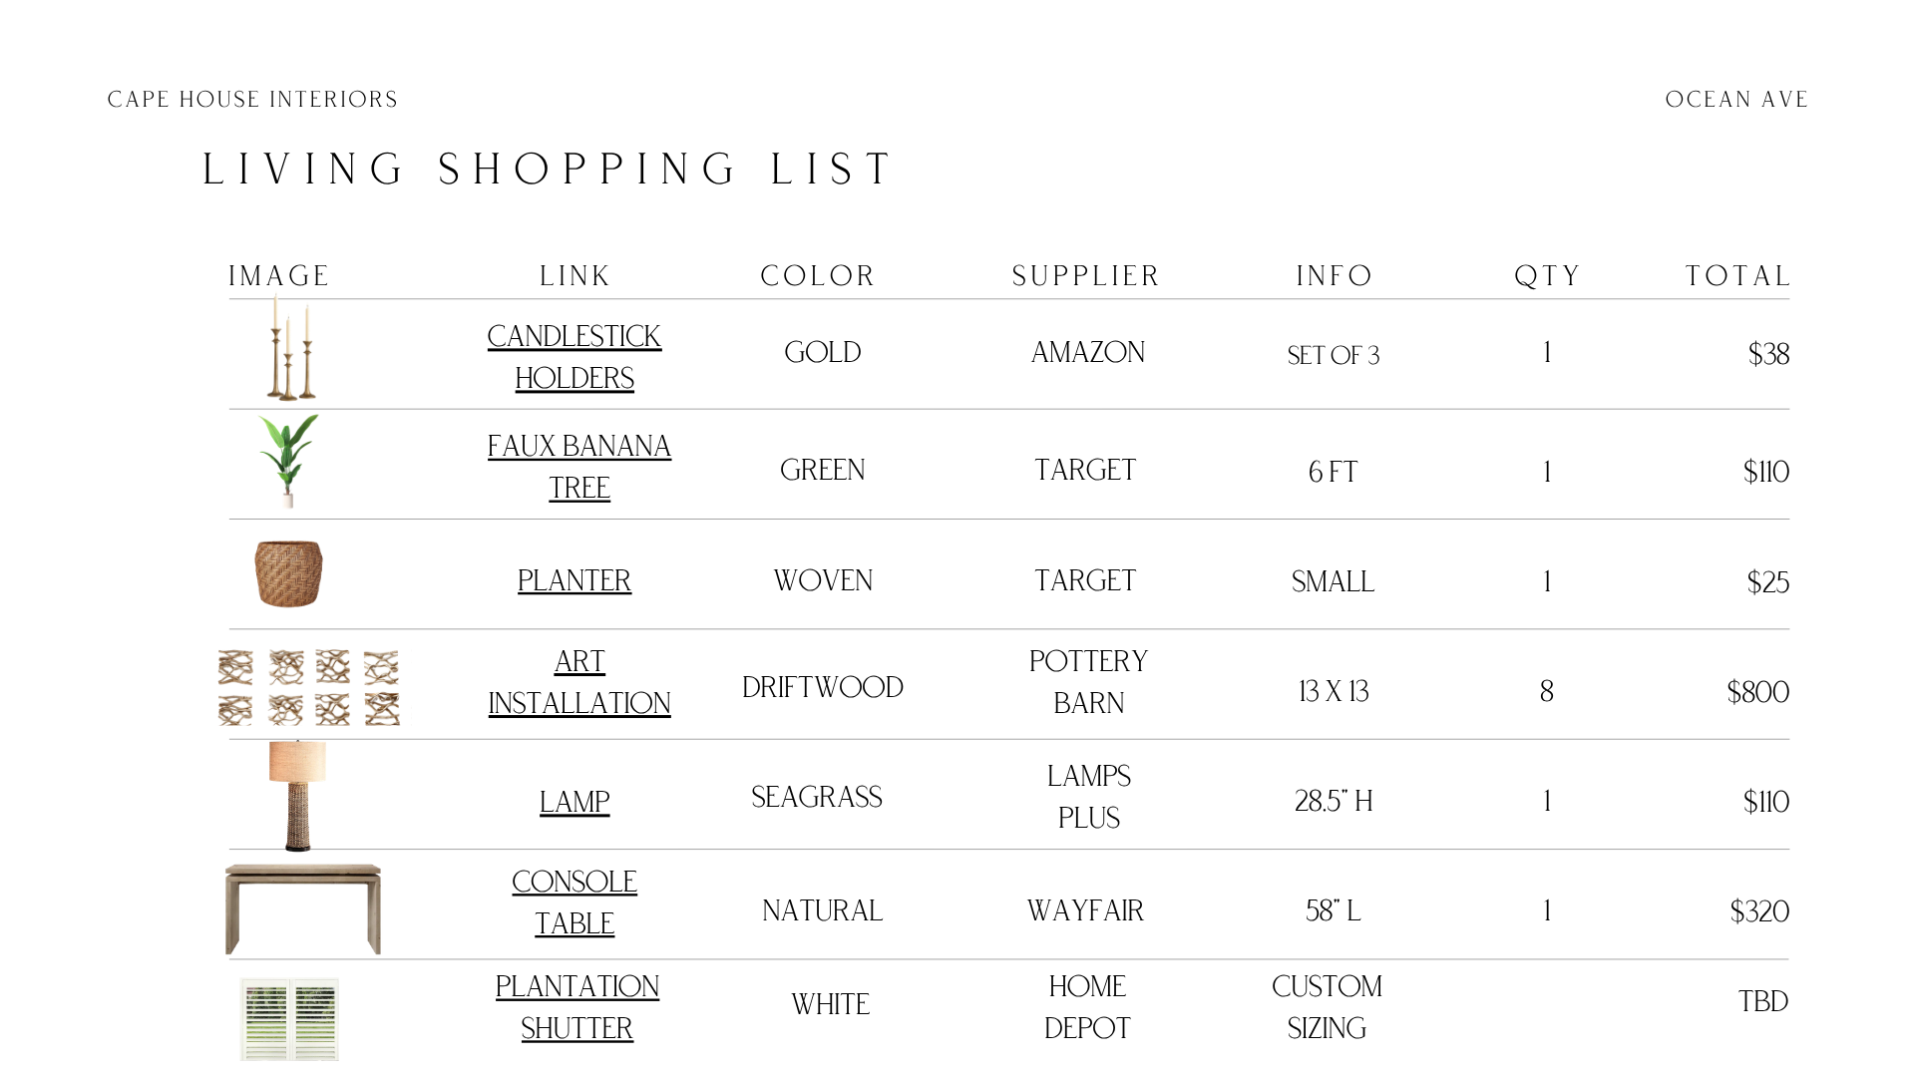Click the white plantation shutter image
The width and height of the screenshot is (1915, 1077).
pos(289,1019)
